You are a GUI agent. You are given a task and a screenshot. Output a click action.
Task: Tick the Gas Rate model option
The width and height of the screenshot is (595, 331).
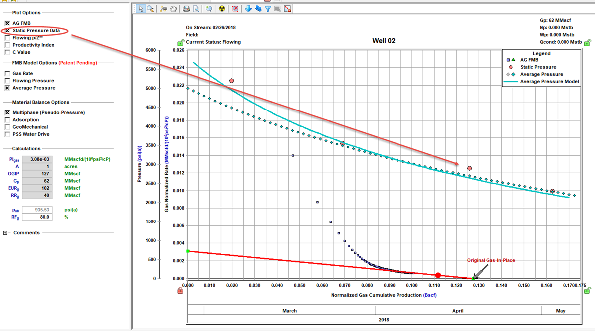[7, 73]
